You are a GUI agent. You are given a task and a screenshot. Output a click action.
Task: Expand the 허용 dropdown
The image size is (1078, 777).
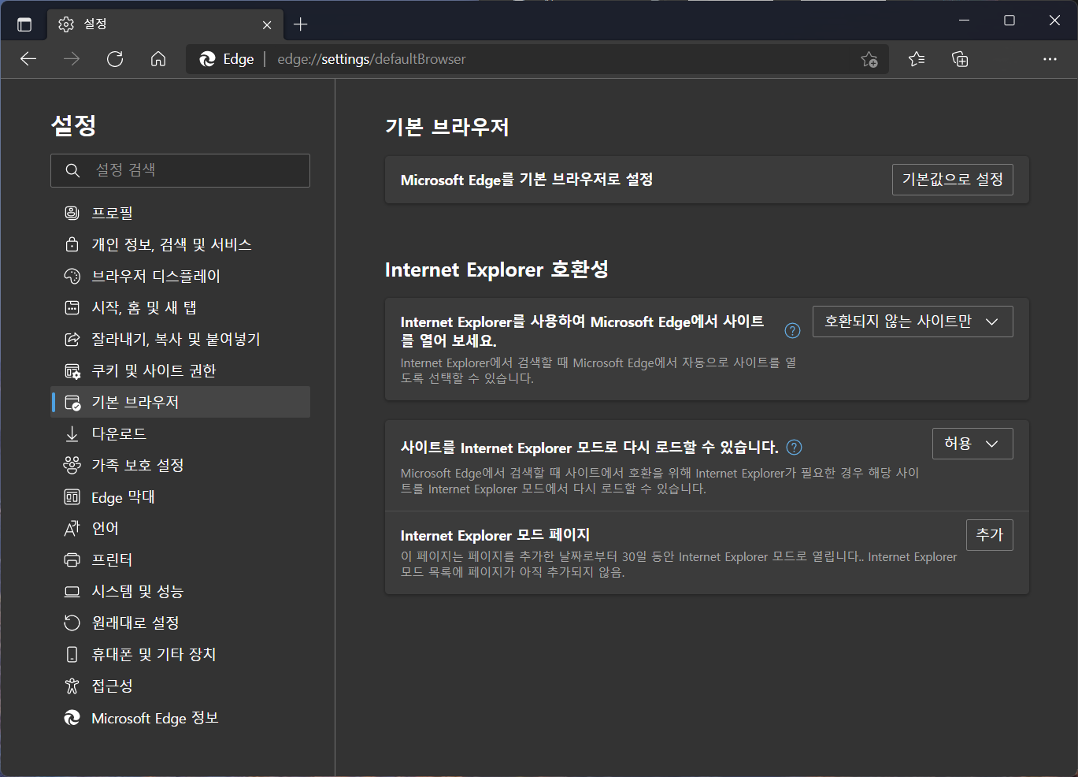pyautogui.click(x=972, y=444)
